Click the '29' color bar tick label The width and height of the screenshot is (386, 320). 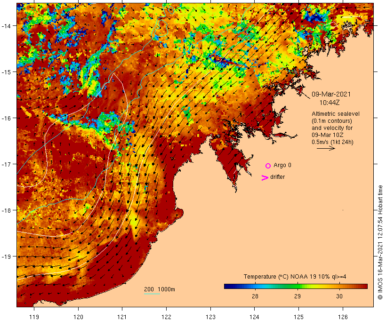click(298, 296)
